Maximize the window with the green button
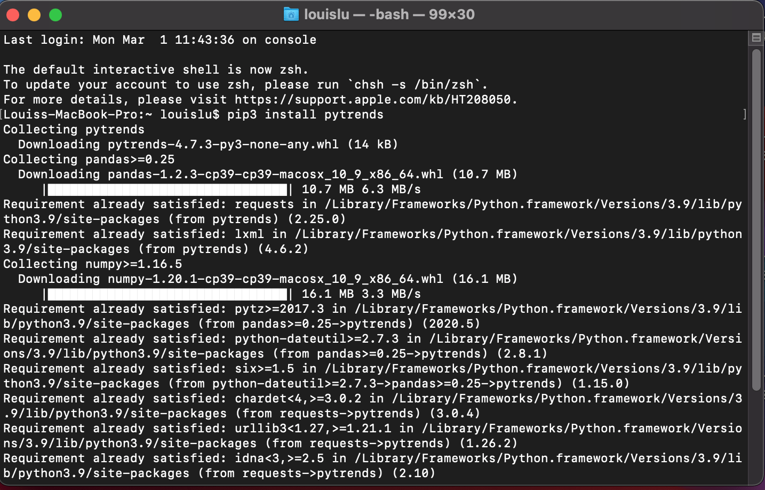 point(55,15)
